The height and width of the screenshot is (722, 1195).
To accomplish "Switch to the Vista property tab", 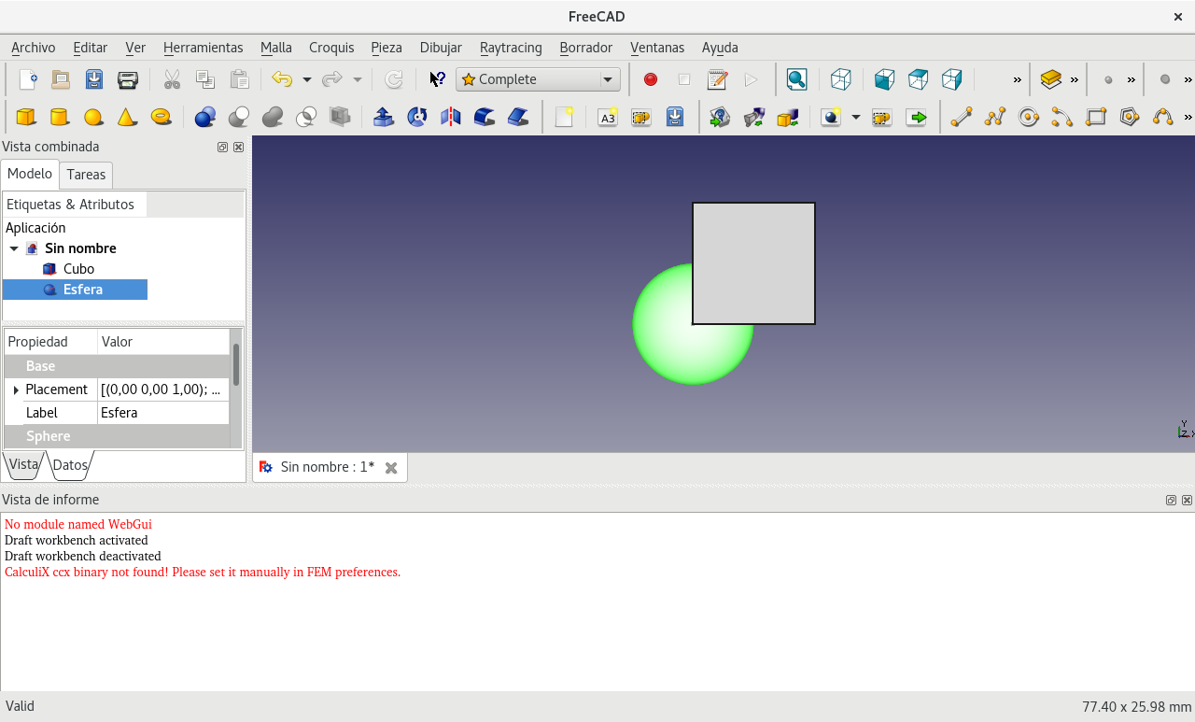I will tap(23, 464).
